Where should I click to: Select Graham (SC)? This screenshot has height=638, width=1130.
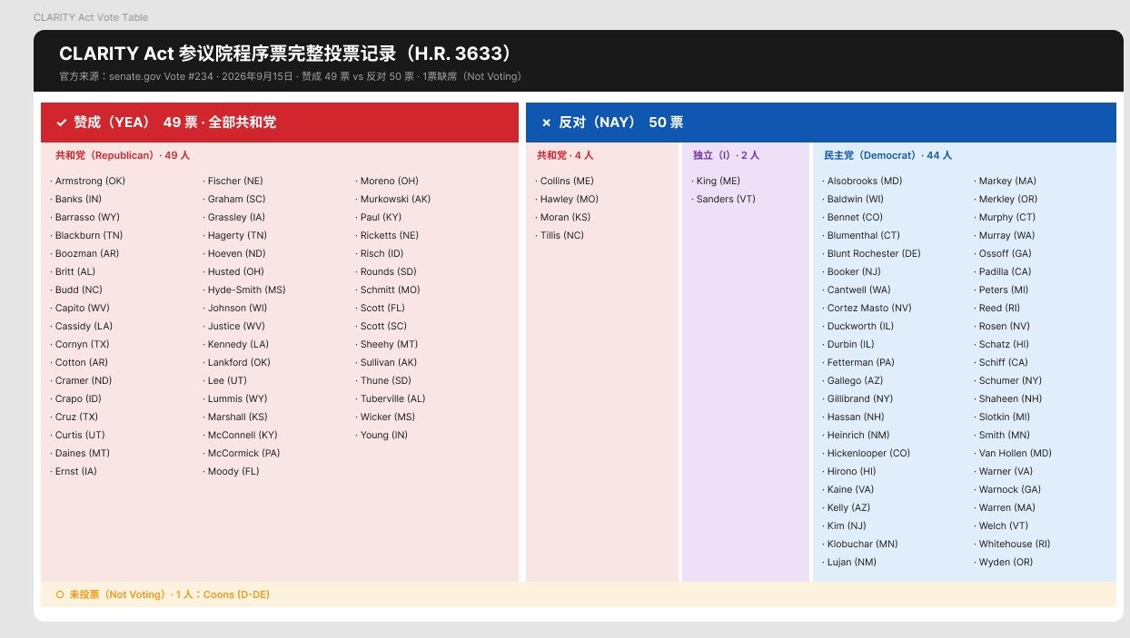236,199
